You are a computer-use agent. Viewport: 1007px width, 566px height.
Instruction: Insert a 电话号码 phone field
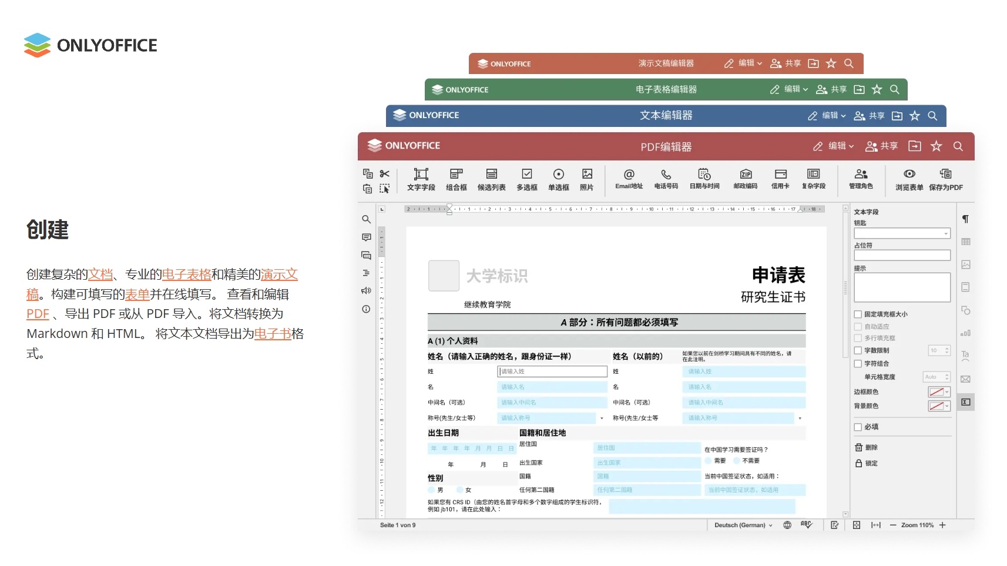click(666, 179)
